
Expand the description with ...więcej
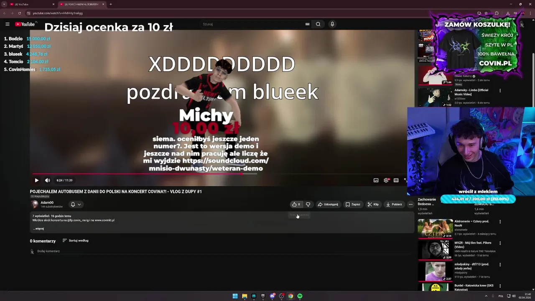pos(38,229)
